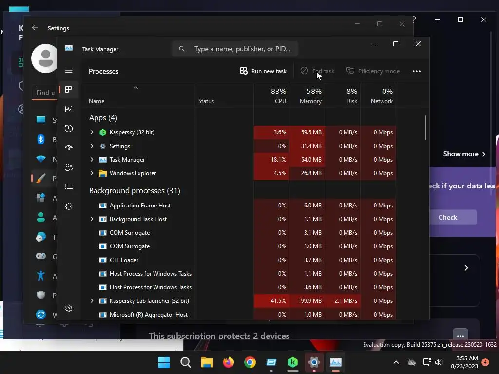Switch to Task Manager taskbar icon
The image size is (499, 374).
point(335,362)
